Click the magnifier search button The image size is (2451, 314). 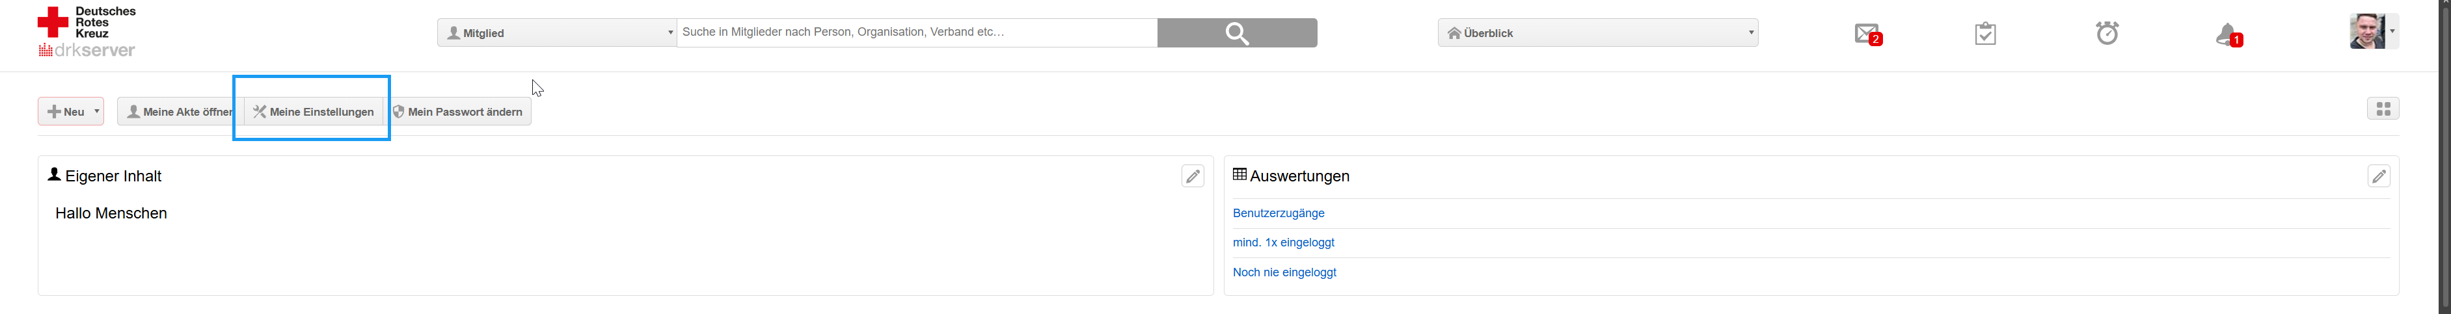tap(1236, 33)
